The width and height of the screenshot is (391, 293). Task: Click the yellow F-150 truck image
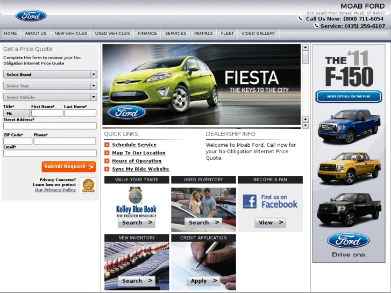349,168
